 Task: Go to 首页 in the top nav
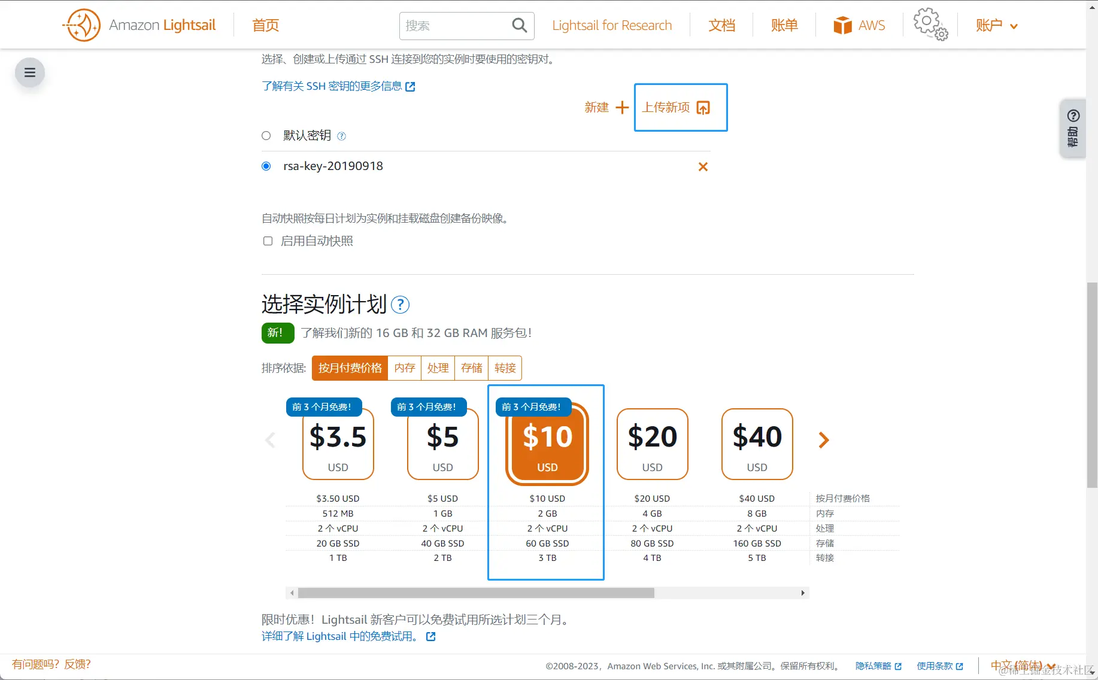coord(266,25)
